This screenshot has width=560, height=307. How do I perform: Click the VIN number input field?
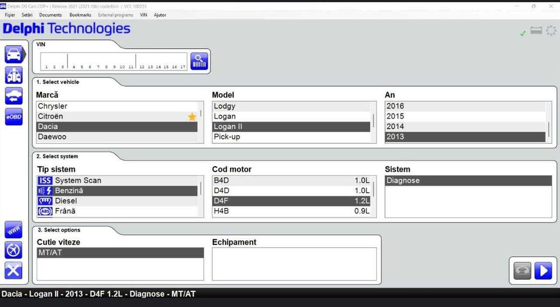[114, 62]
